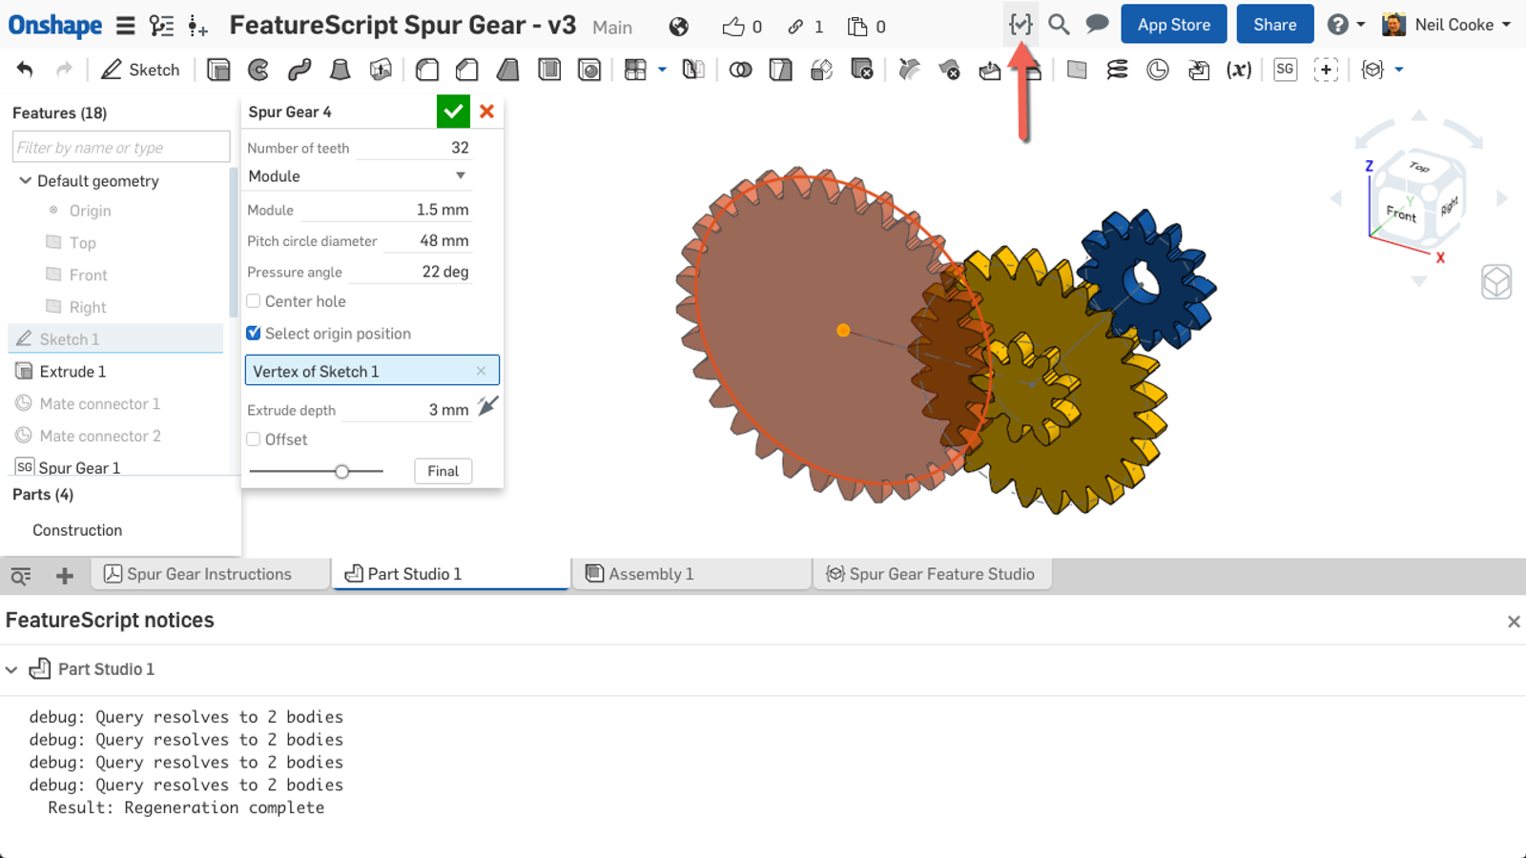Enable the Offset checkbox
Screen dimensions: 1526x858
click(254, 439)
